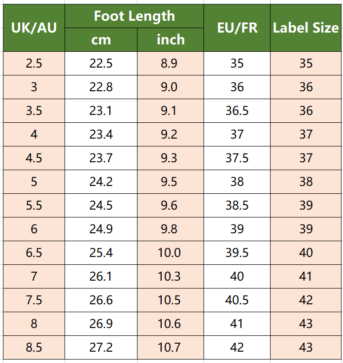This screenshot has height=363, width=343.
Task: Click the Foot Length merged header
Action: point(134,16)
